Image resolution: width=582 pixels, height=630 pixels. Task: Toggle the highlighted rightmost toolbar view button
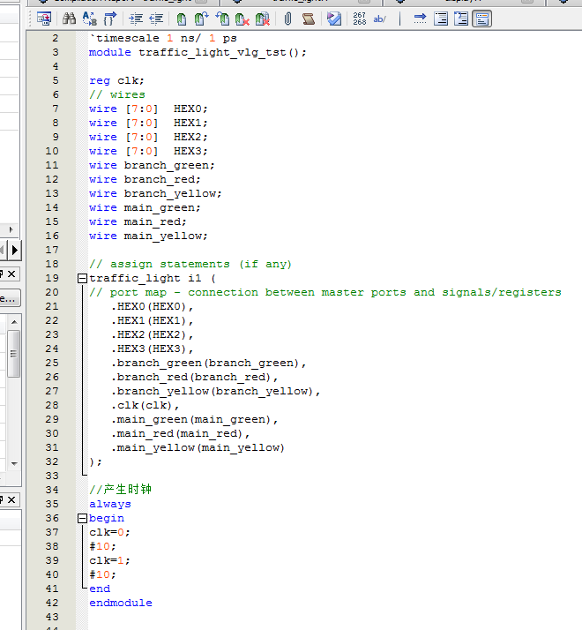[481, 19]
